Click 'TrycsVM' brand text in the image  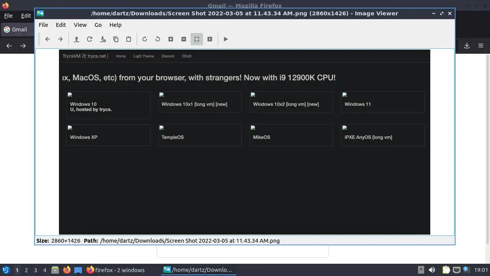pyautogui.click(x=72, y=56)
